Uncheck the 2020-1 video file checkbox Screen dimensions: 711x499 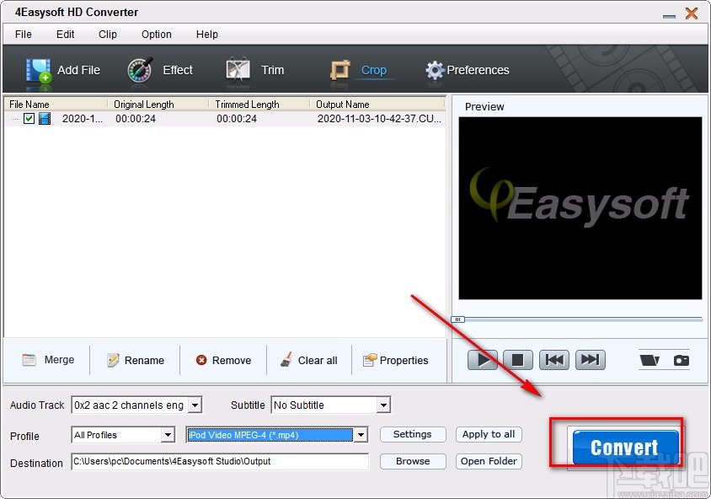click(28, 119)
